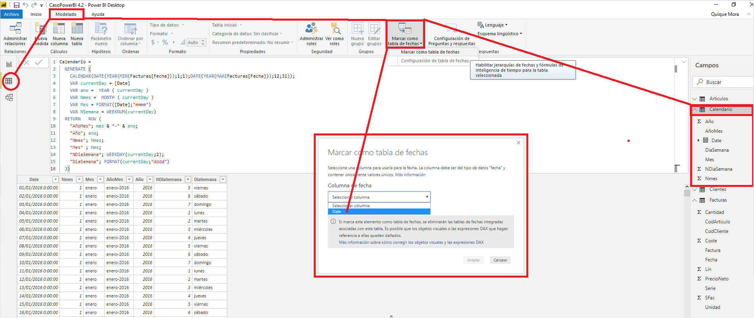The height and width of the screenshot is (318, 754).
Task: Click Ver como roles
Action: coord(334,34)
